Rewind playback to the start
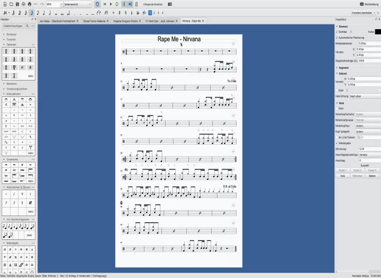The width and height of the screenshot is (381, 278). [105, 4]
